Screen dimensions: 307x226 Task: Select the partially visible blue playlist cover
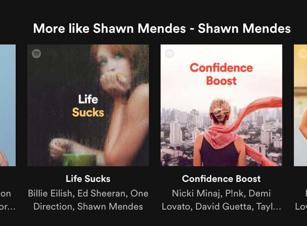click(8, 105)
